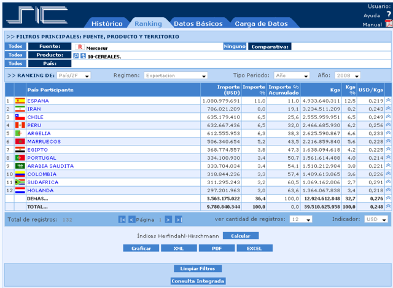
Task: Click the Consulta Integrada button
Action: tap(198, 281)
